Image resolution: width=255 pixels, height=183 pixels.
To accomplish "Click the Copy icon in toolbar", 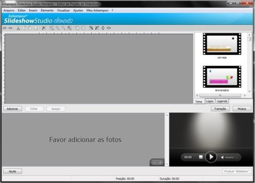I will click(24, 28).
